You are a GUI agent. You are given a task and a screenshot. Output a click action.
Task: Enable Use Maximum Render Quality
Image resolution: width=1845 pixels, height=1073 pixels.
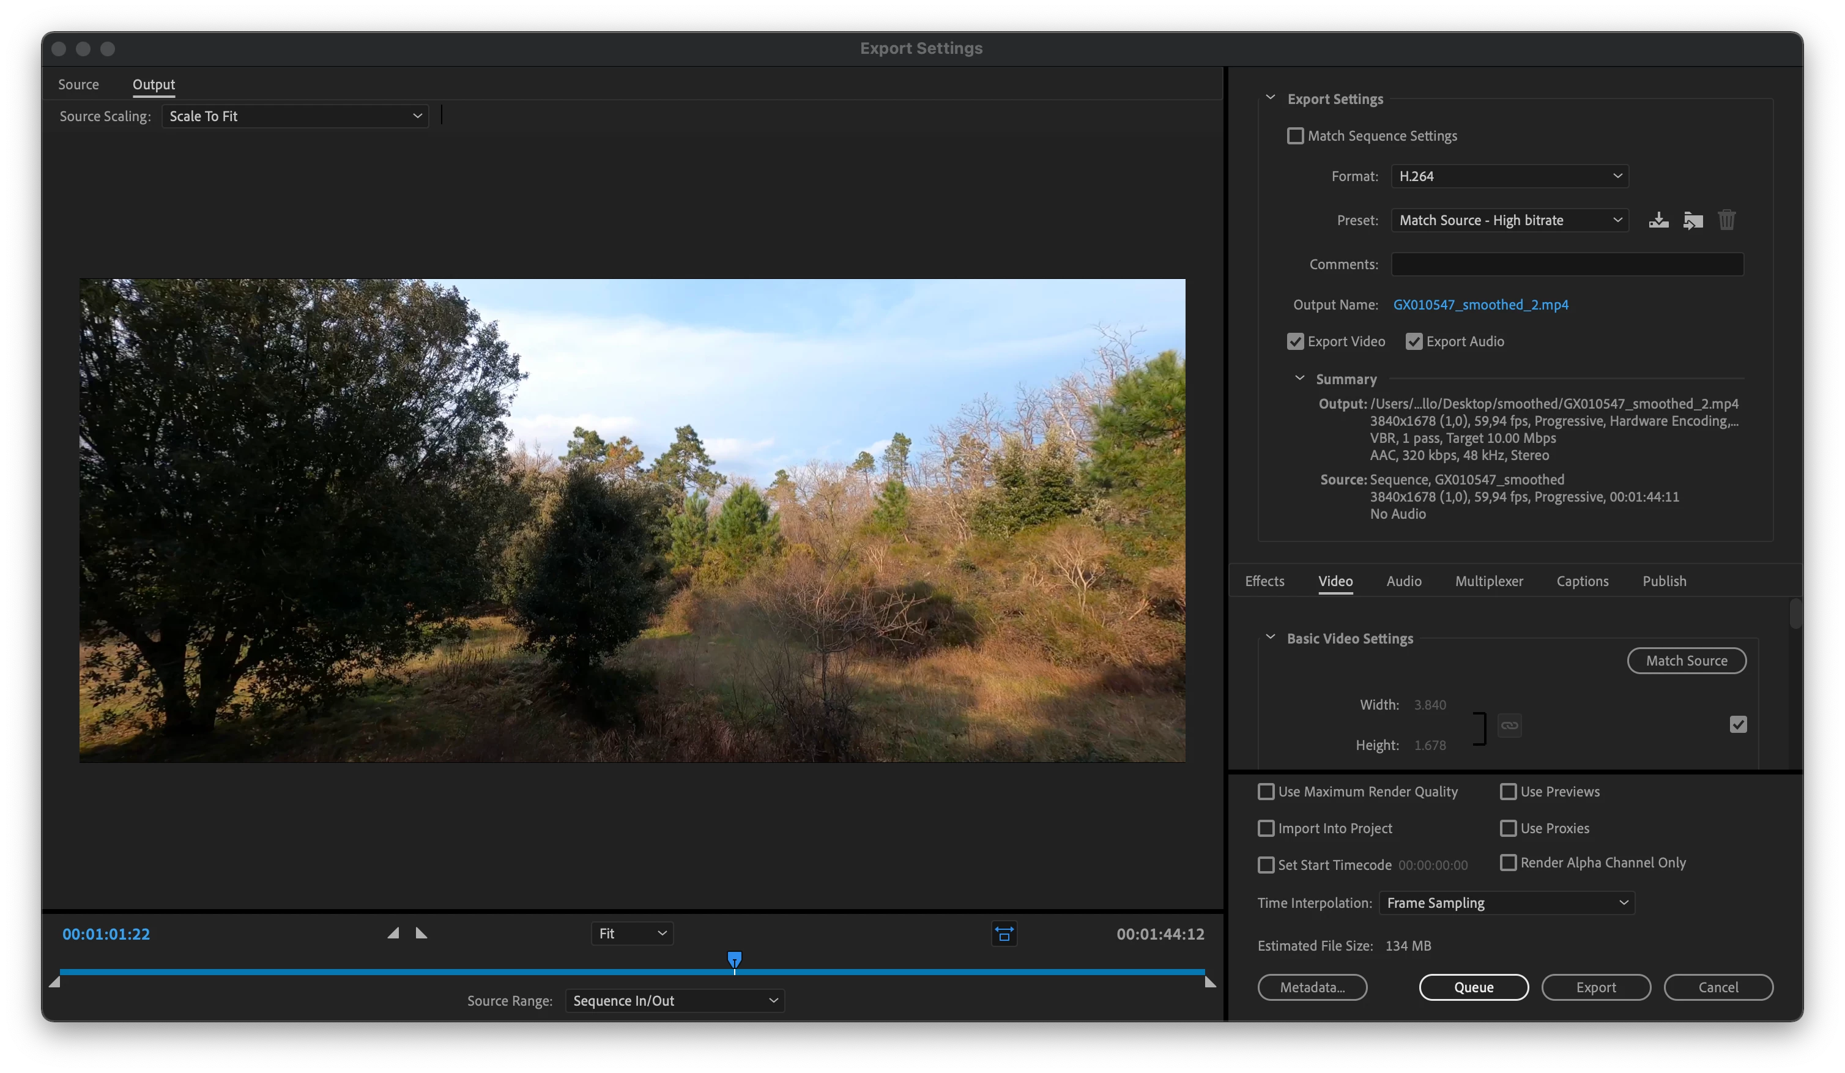(1266, 792)
